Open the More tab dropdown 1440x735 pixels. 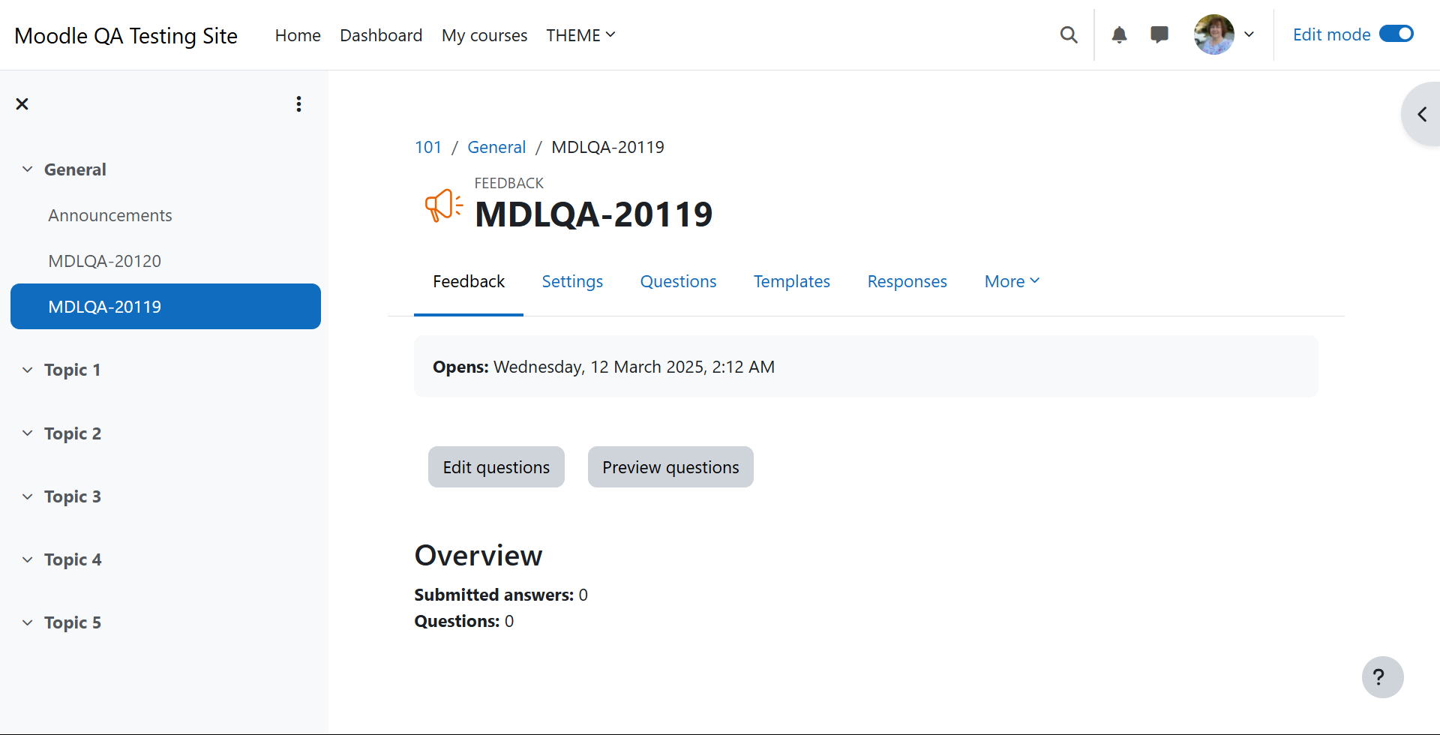1012,281
